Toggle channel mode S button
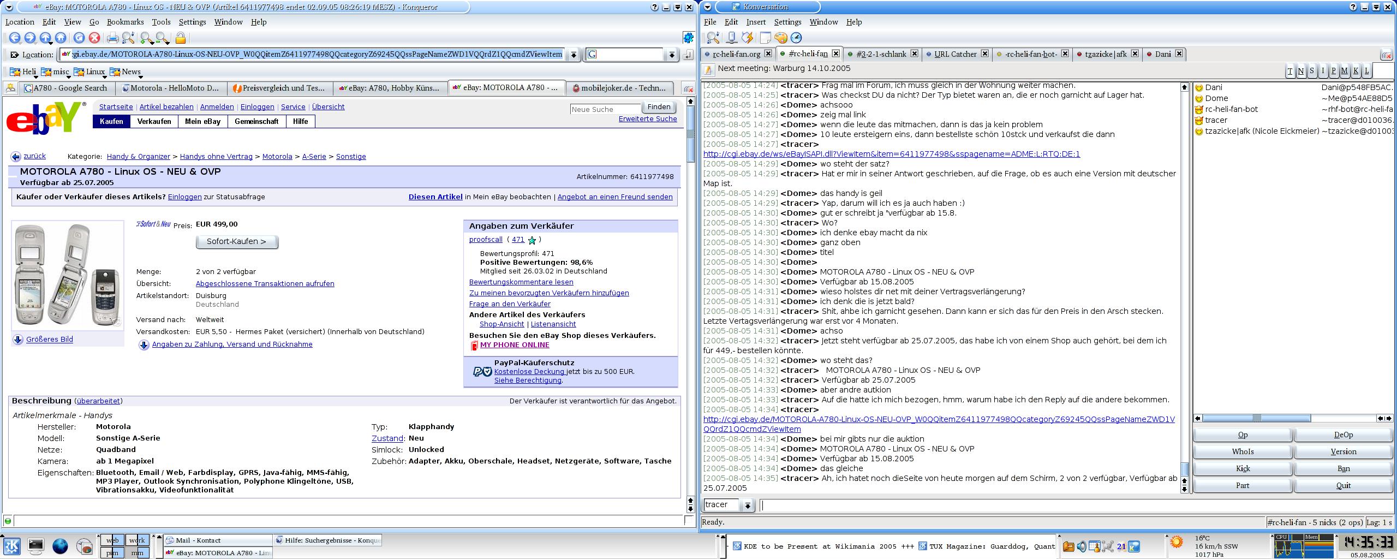This screenshot has width=1397, height=559. pyautogui.click(x=1311, y=71)
